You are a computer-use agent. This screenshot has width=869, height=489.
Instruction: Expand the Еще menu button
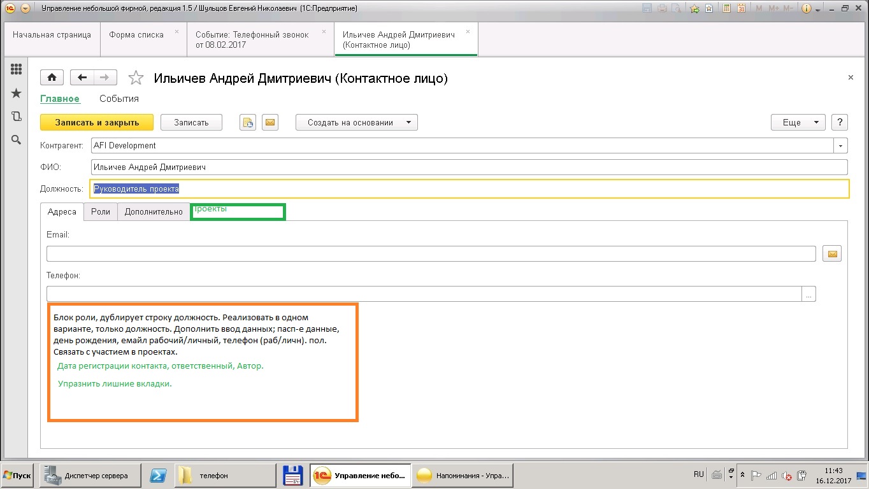pyautogui.click(x=798, y=122)
